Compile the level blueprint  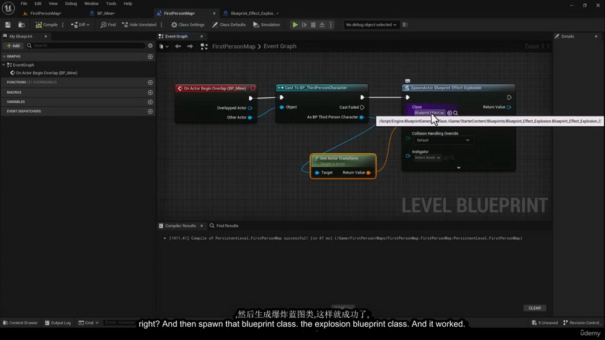(x=47, y=25)
